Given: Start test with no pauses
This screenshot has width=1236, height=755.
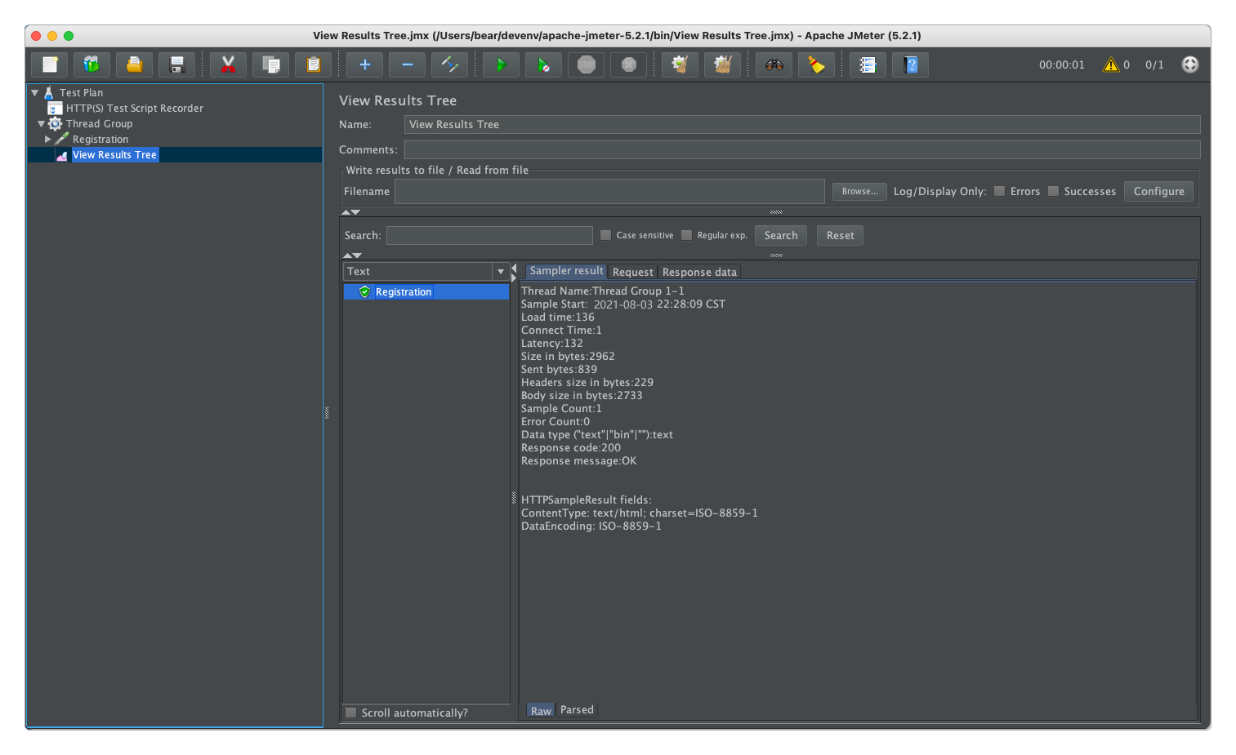Looking at the screenshot, I should click(543, 64).
